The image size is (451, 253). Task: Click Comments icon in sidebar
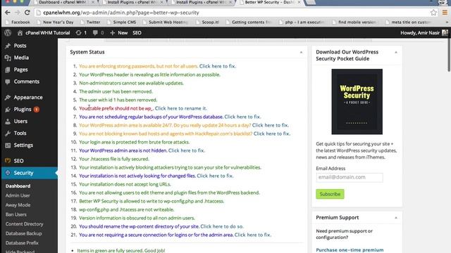(x=8, y=82)
